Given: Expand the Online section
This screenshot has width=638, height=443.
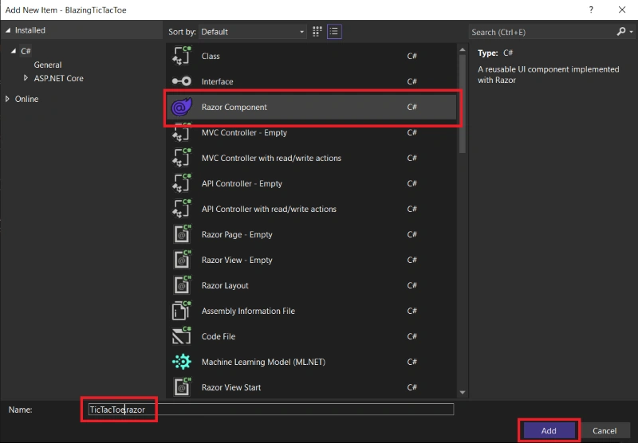Looking at the screenshot, I should coord(7,99).
